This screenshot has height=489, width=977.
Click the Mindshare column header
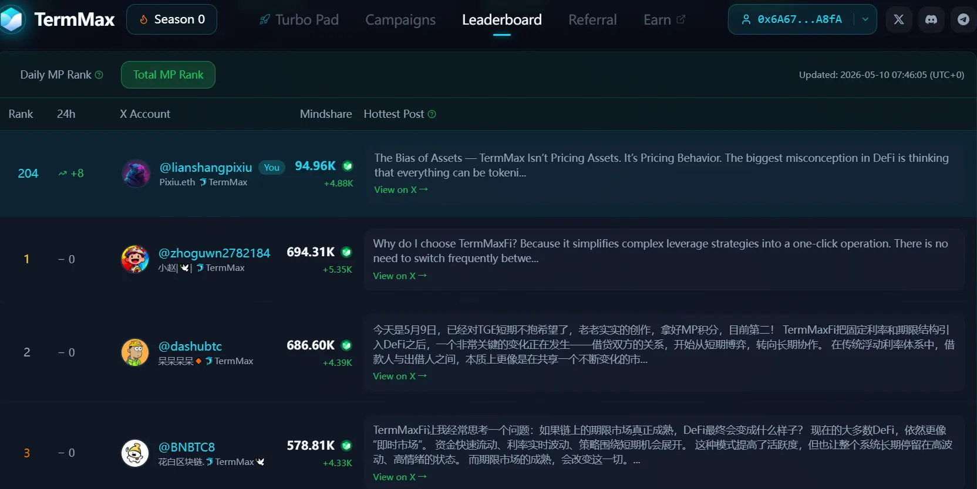tap(326, 114)
